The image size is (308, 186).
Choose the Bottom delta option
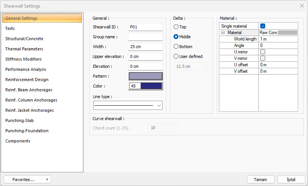point(176,47)
